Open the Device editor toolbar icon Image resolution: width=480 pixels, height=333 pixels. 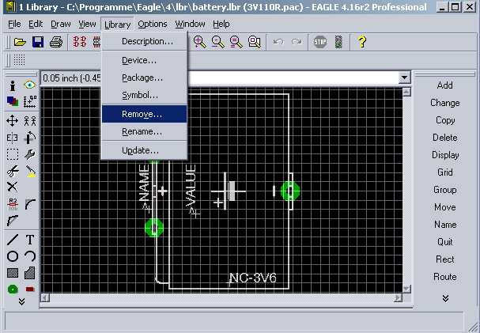[80, 42]
